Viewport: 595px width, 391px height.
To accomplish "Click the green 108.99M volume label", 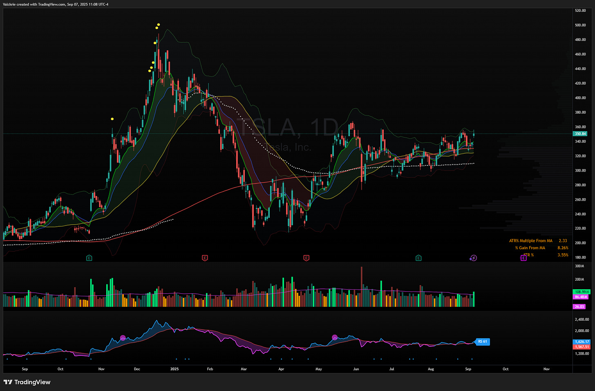I will [582, 292].
